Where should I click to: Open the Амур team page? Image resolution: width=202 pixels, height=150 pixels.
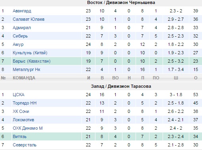click(18, 44)
